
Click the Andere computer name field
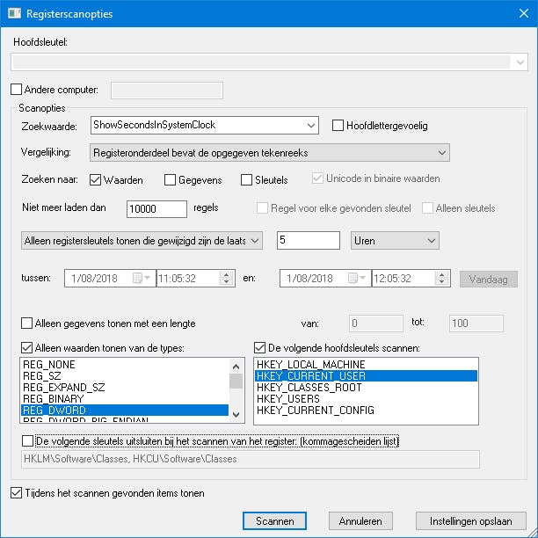click(x=167, y=91)
